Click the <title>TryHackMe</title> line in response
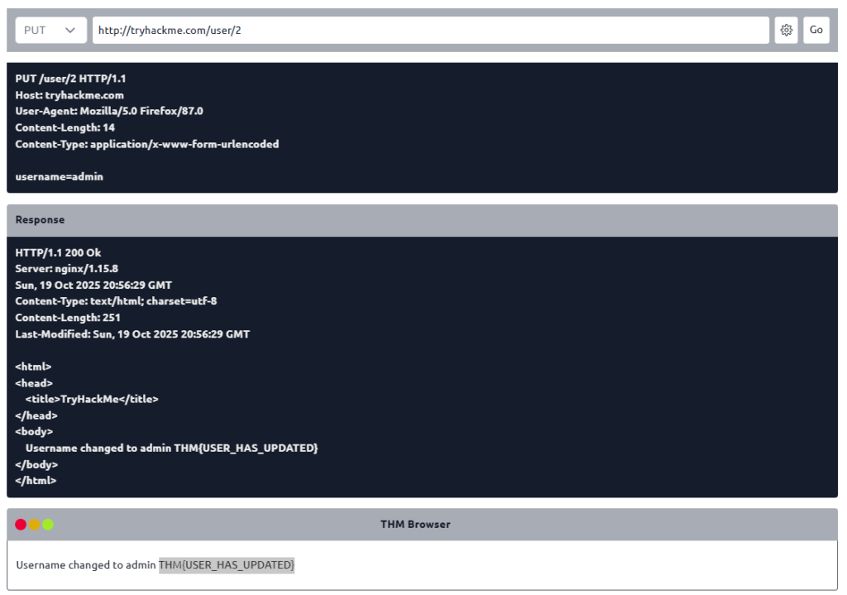 91,399
